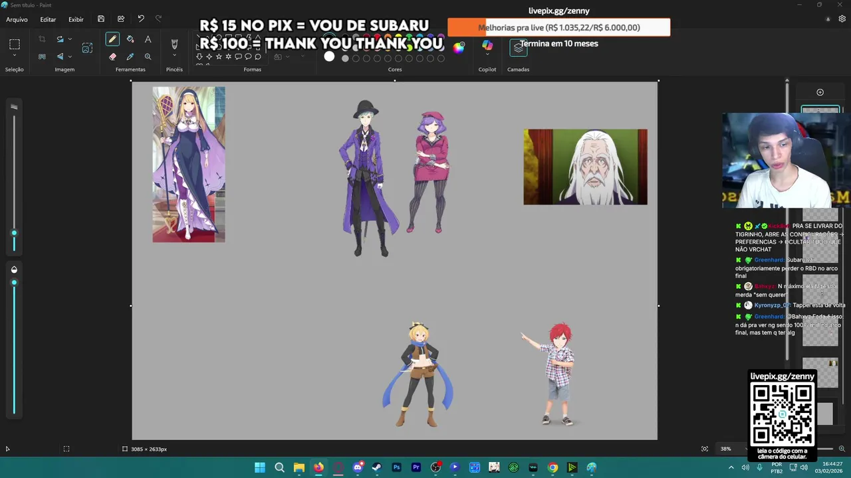Insert the six-point star shape

coord(229,57)
